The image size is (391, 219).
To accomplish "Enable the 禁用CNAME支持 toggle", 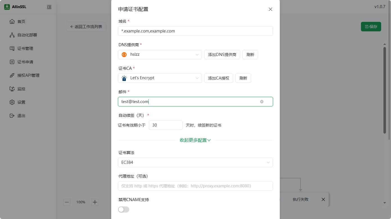I will pyautogui.click(x=124, y=209).
